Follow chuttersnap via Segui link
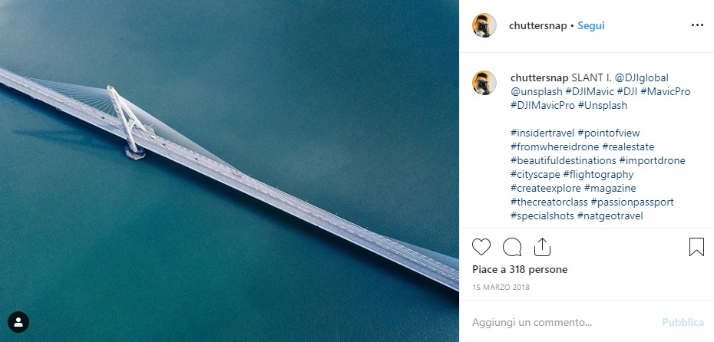Viewport: 714px width, 342px height. coord(591,26)
